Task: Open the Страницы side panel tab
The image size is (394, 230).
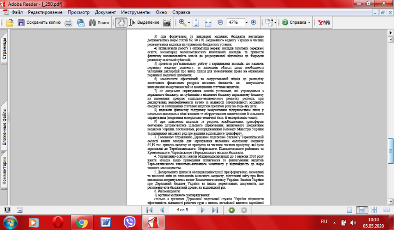Action: 5,48
